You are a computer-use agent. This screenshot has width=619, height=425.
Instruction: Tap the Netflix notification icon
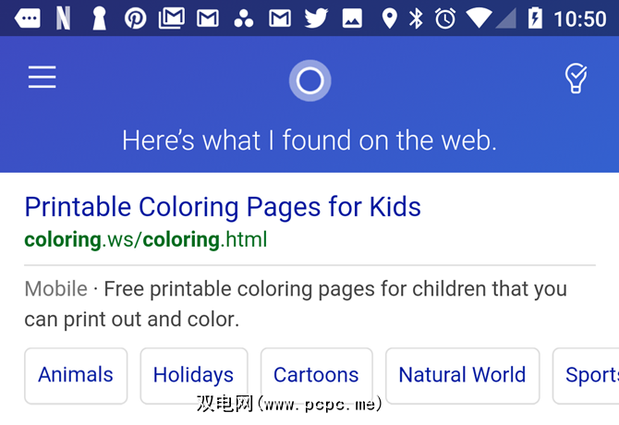63,18
